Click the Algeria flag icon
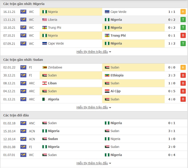The image size is (188, 168). pyautogui.click(x=45, y=99)
